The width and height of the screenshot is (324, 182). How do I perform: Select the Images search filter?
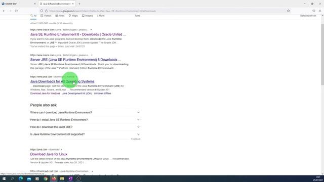pos(88,16)
